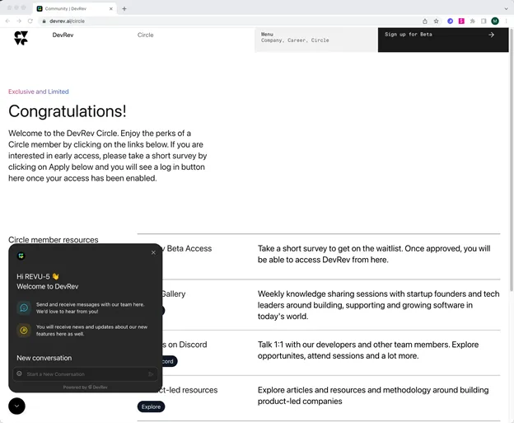This screenshot has height=423, width=514.
Task: Click the DevRev nav text link
Action: coord(63,35)
